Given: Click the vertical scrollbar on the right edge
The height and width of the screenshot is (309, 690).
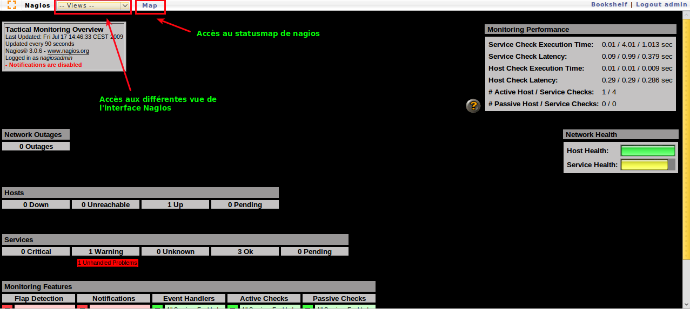Looking at the screenshot, I should tap(686, 162).
